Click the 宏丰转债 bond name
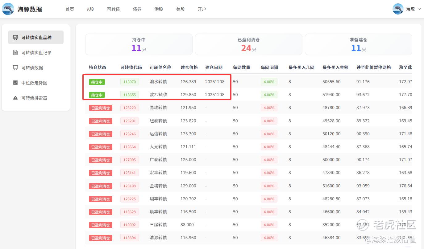Image resolution: width=424 pixels, height=249 pixels. click(158, 173)
